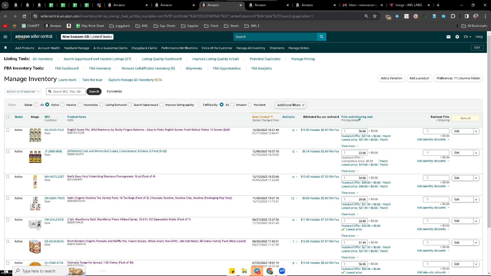Open Preferences: 11 columns hidden

458,78
